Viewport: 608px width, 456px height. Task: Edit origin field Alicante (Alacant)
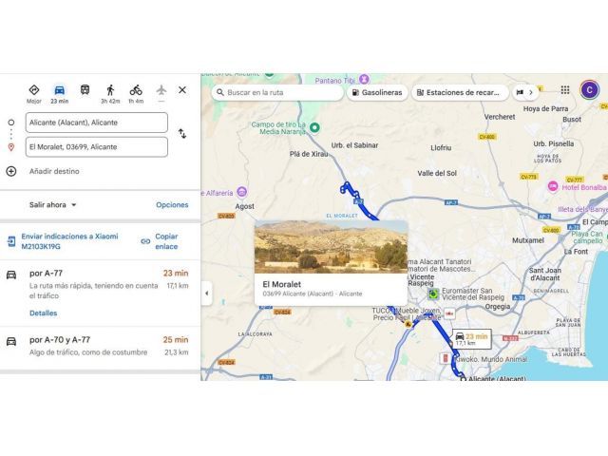click(97, 123)
